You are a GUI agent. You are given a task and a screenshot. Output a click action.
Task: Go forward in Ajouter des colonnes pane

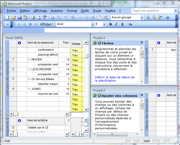99,95
